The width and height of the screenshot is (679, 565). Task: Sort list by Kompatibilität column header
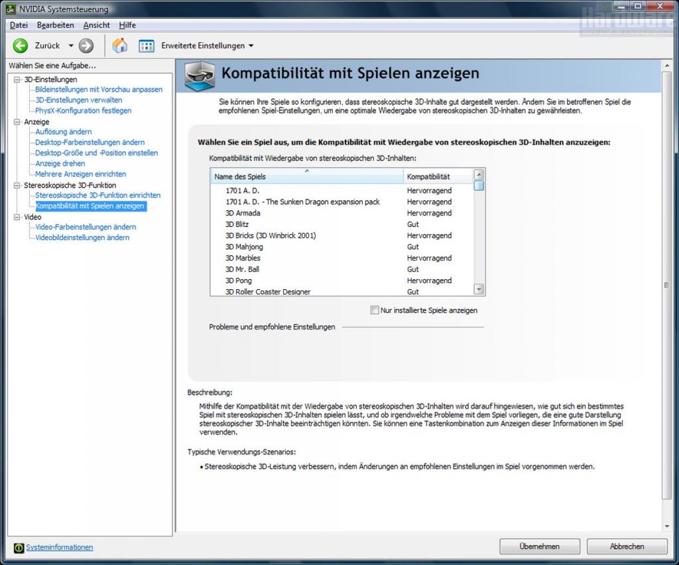point(438,177)
